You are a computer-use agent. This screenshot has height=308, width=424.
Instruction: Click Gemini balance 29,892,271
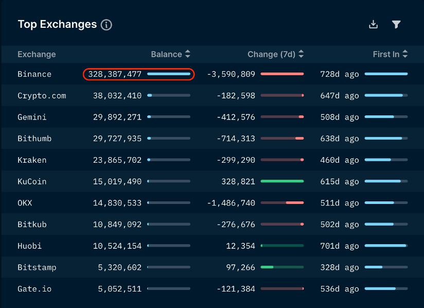pyautogui.click(x=117, y=117)
